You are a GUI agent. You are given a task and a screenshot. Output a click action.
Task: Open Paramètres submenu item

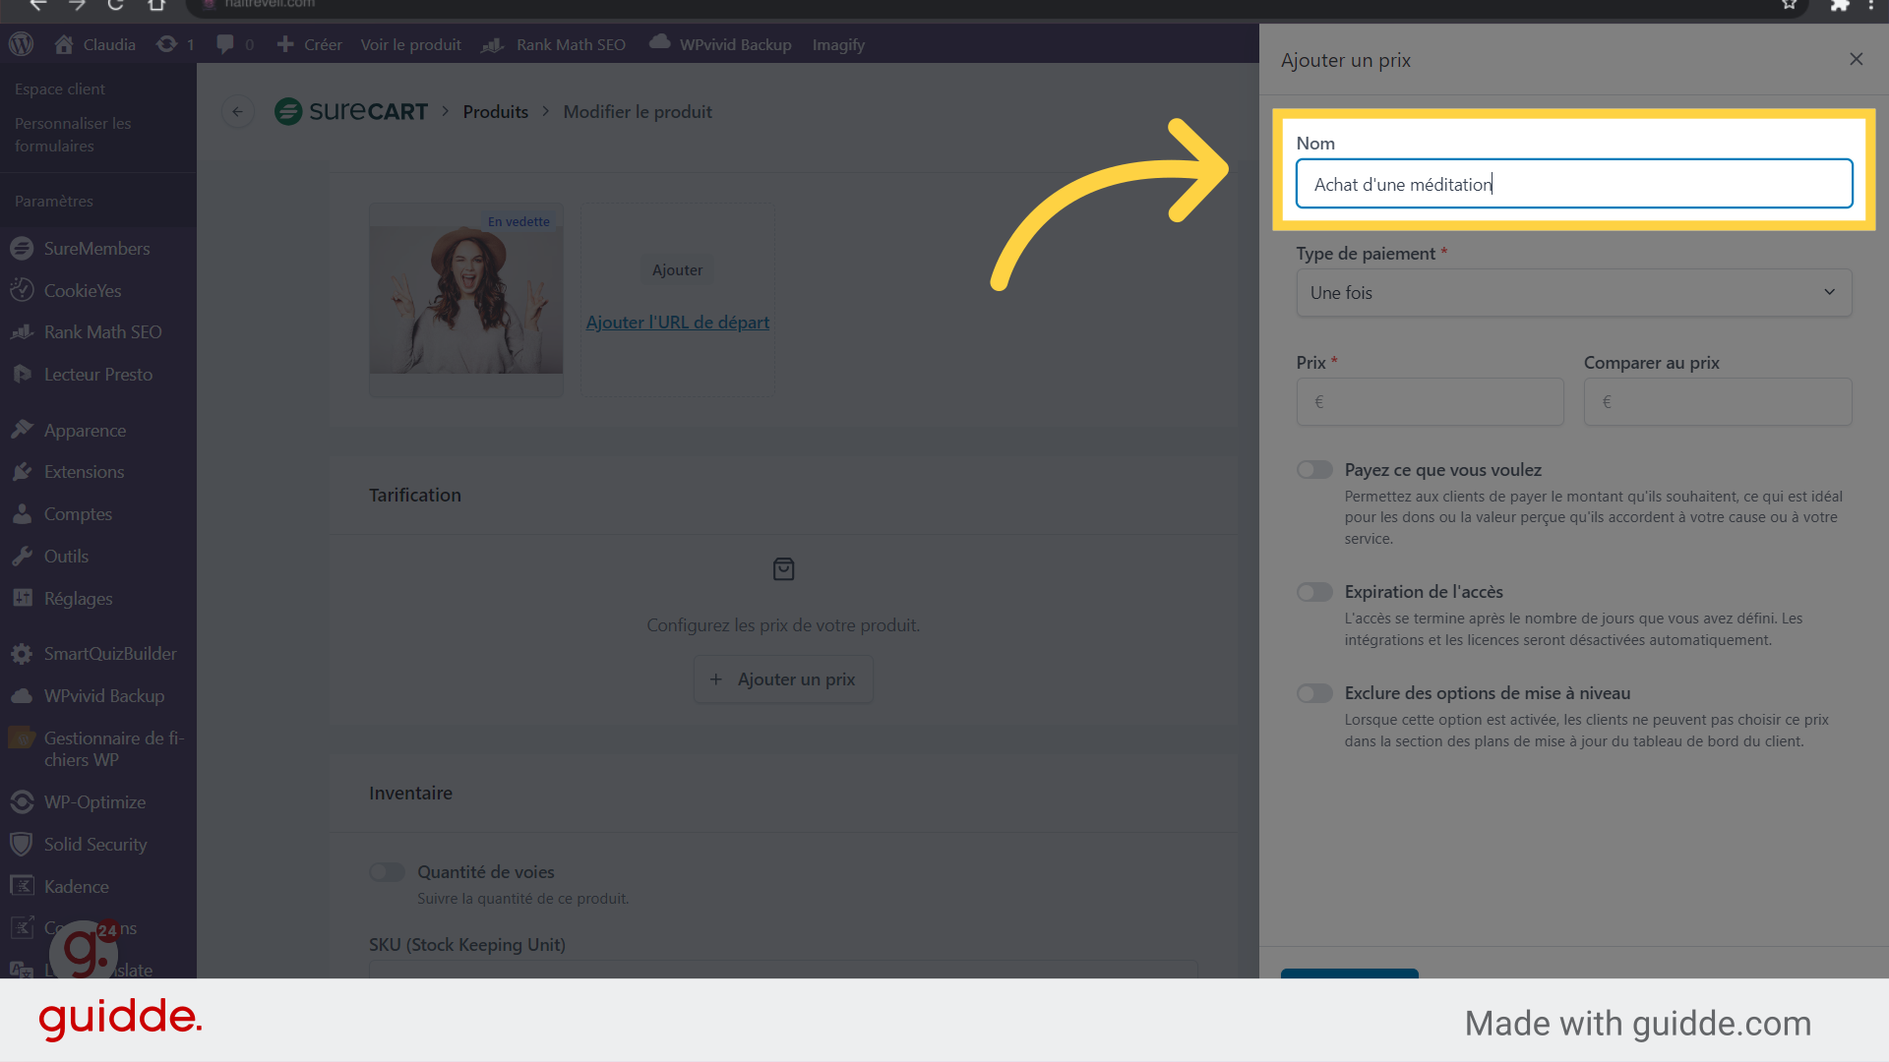coord(54,201)
